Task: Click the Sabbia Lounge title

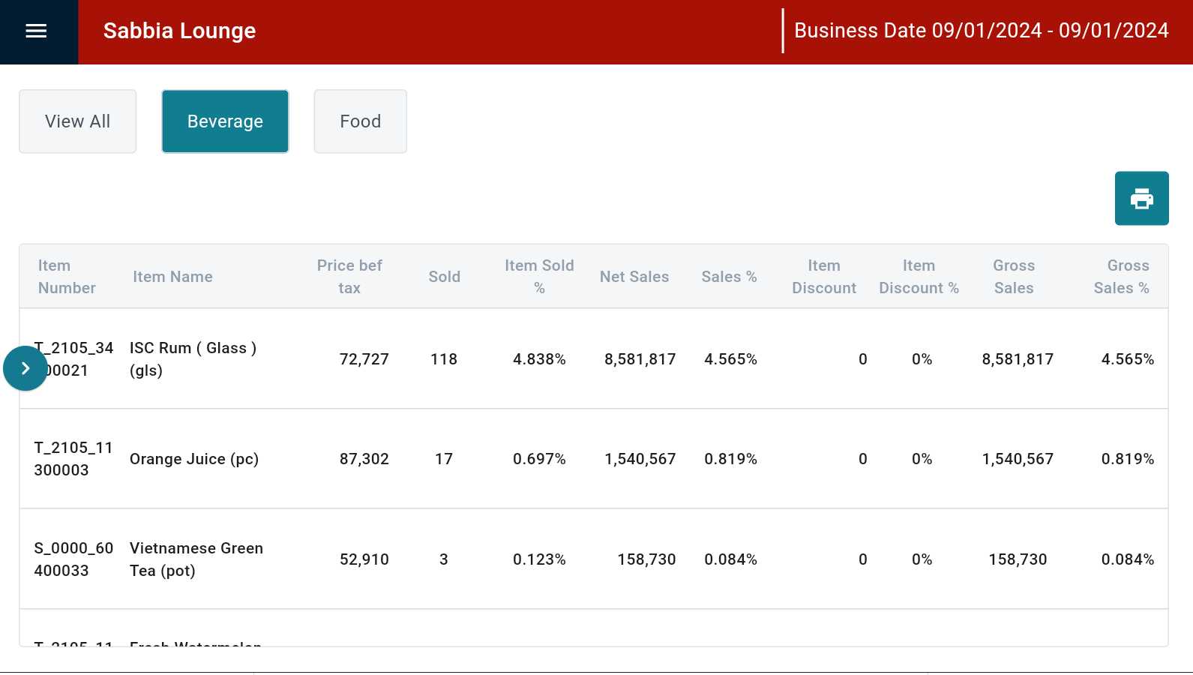Action: pos(179,31)
